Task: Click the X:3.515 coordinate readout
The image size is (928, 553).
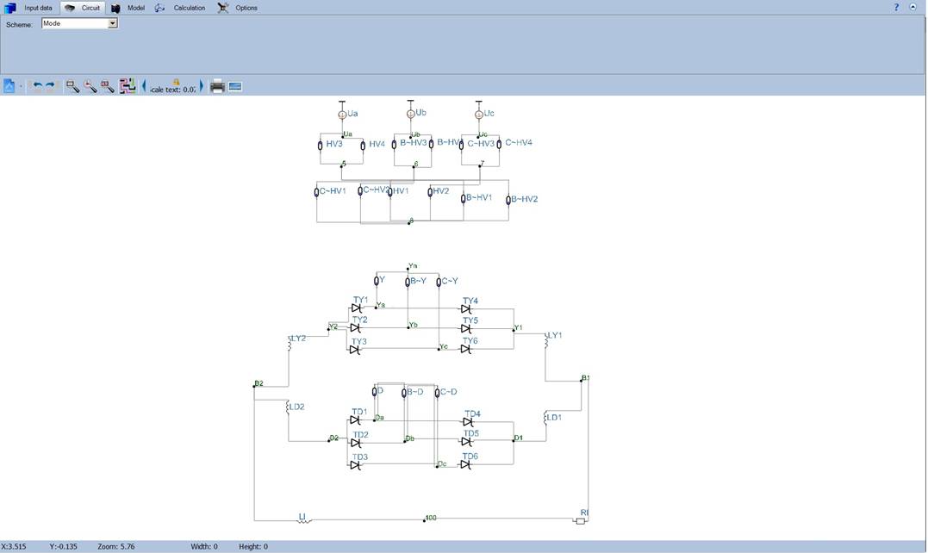Action: [x=14, y=546]
